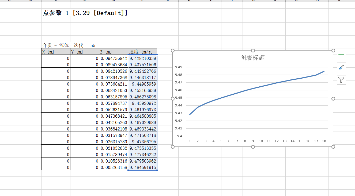The width and height of the screenshot is (355, 196).
Task: Select cell with value 9.475513355
Action: pos(142,148)
